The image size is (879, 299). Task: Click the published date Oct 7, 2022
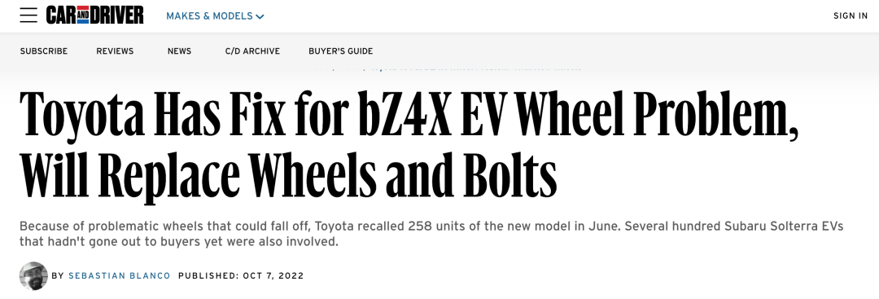(x=273, y=276)
